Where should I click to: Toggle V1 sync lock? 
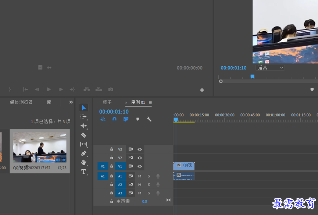click(131, 166)
